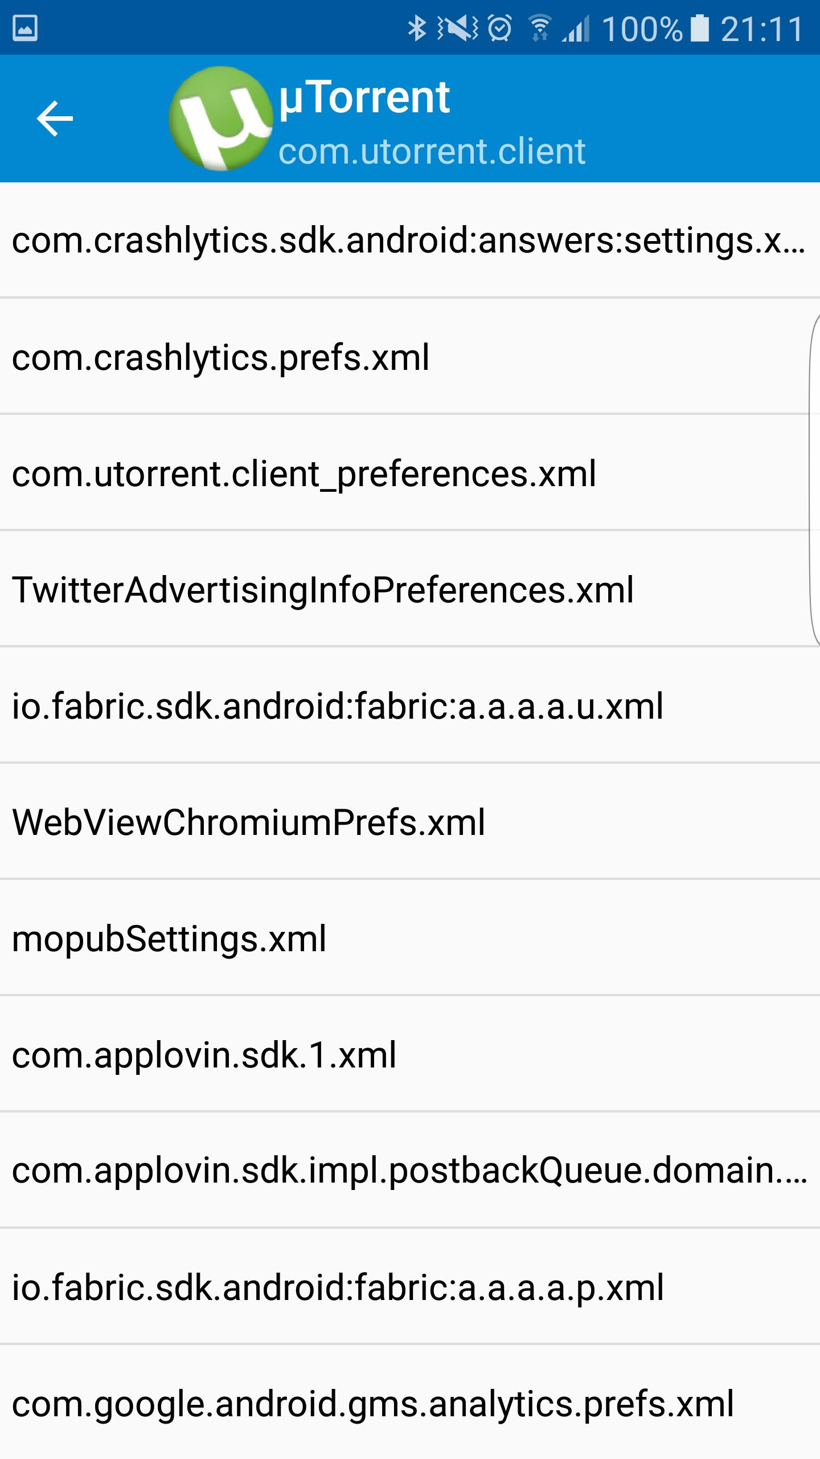Tap the battery status icon
Viewport: 820px width, 1459px height.
[x=699, y=28]
